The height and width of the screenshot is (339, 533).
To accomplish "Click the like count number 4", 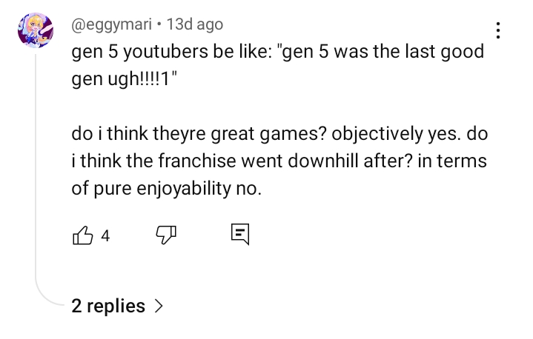I will pos(105,236).
